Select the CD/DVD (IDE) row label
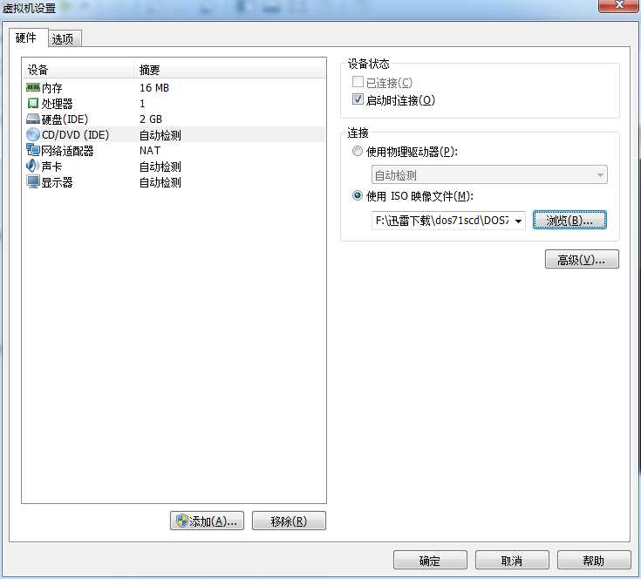 (76, 135)
